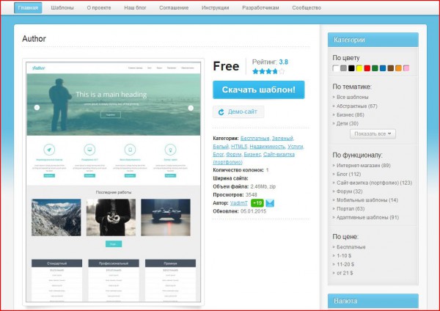Expand the 'Показать все' themes list

tap(373, 133)
